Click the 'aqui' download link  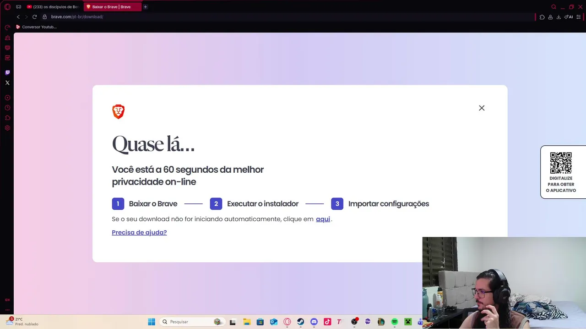tap(323, 219)
